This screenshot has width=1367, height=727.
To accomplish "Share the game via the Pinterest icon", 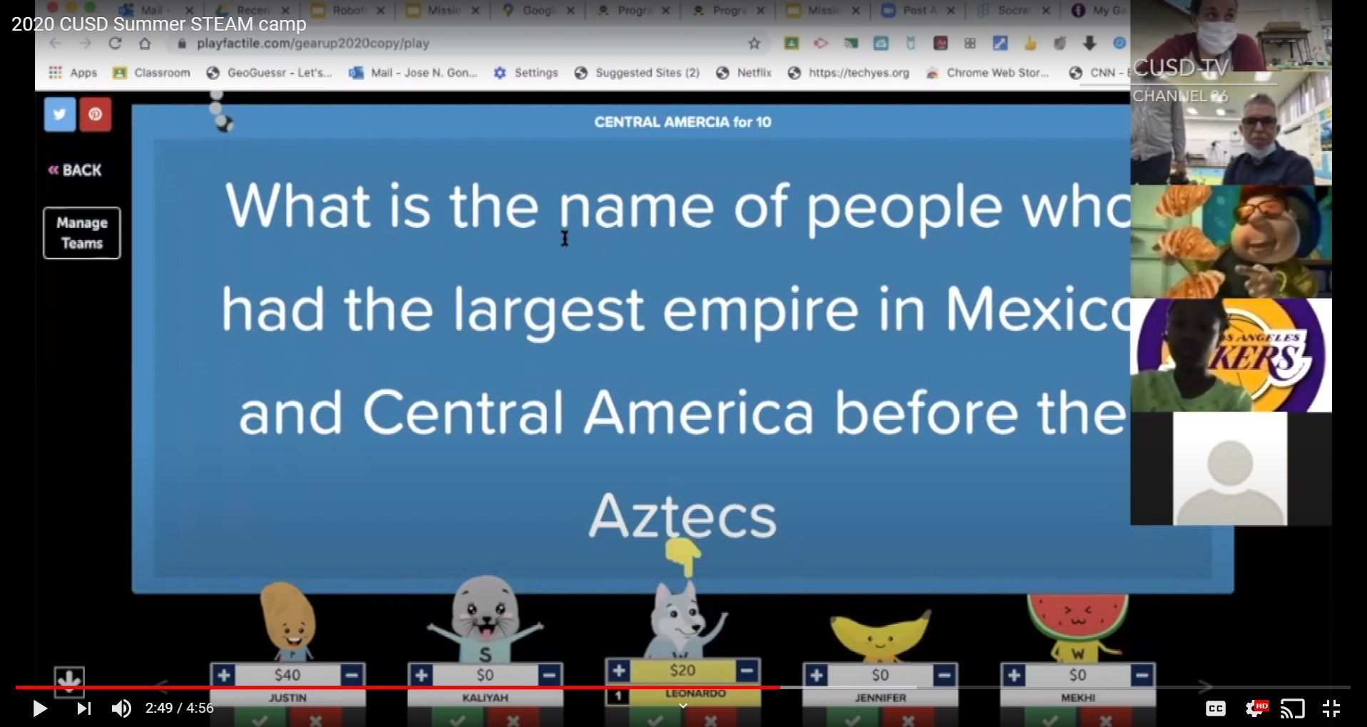I will click(x=96, y=114).
